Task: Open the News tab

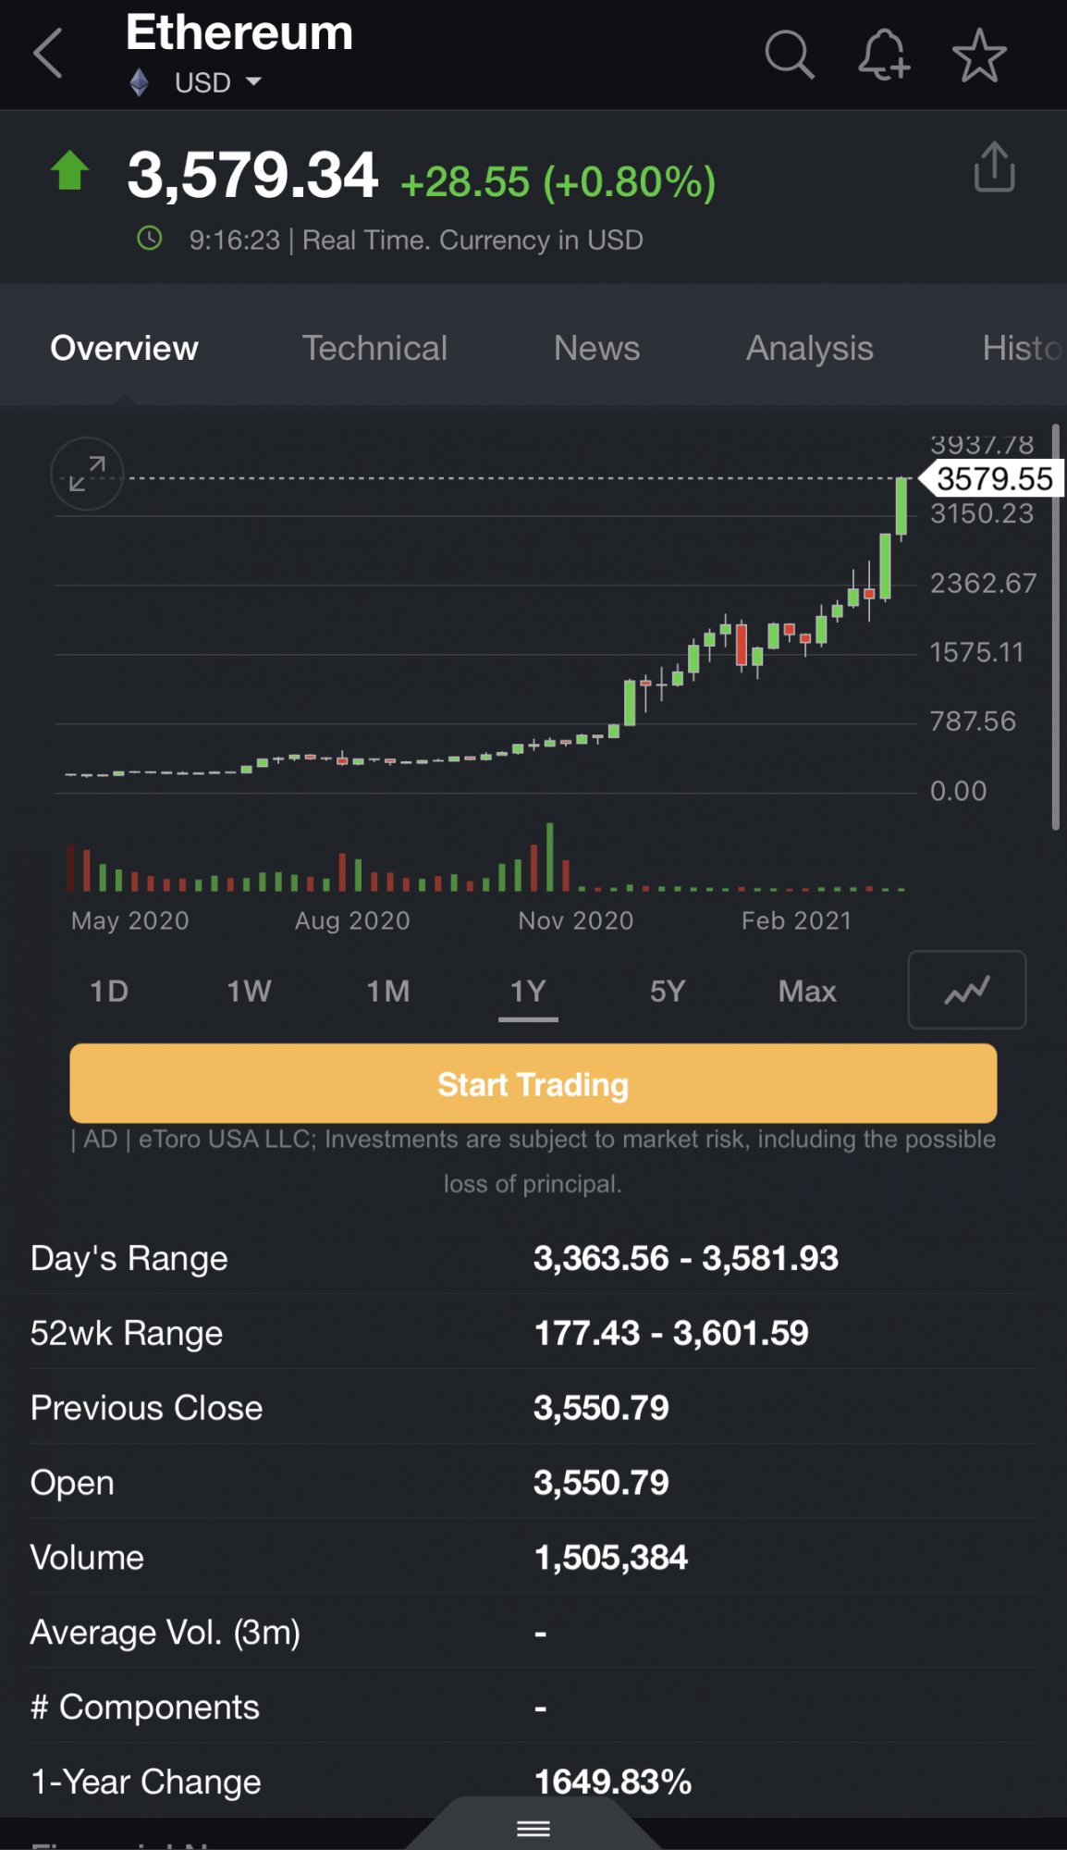Action: coord(596,349)
